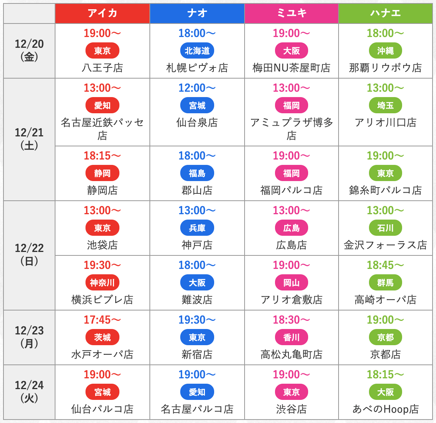Select the 香川 prefecture badge

(292, 337)
